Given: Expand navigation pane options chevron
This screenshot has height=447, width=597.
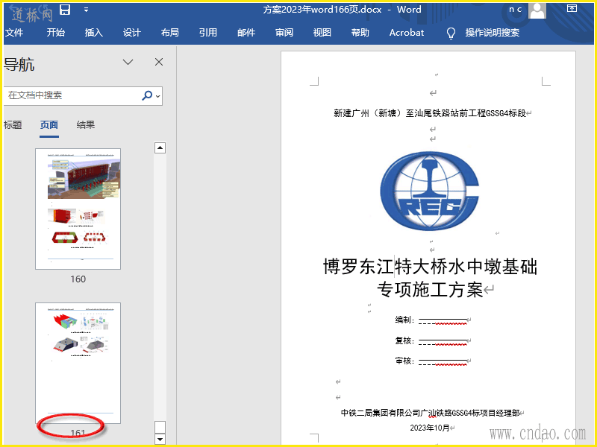Looking at the screenshot, I should [x=128, y=62].
